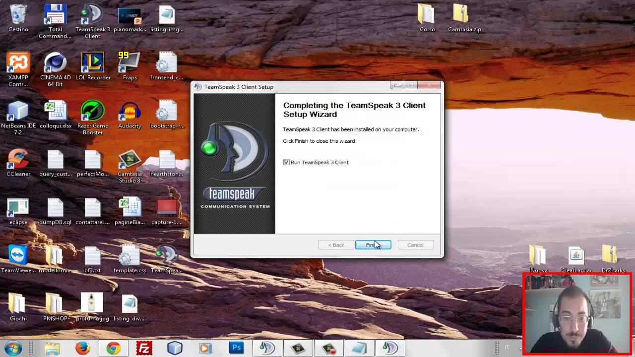The image size is (635, 357).
Task: Select the capture-1 desktop file
Action: click(167, 211)
